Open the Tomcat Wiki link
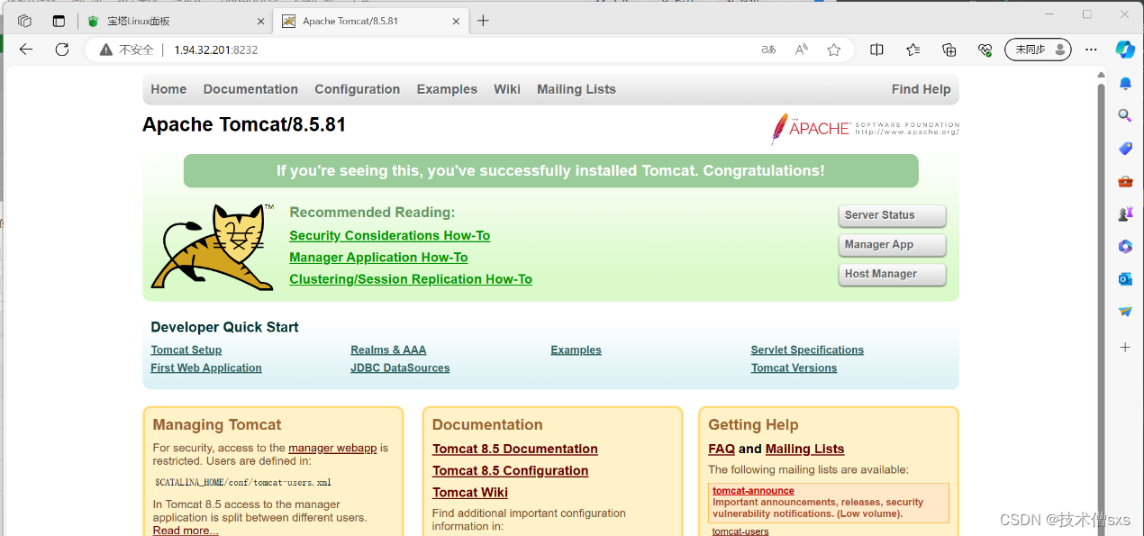Screen dimensions: 1144x536 click(470, 492)
